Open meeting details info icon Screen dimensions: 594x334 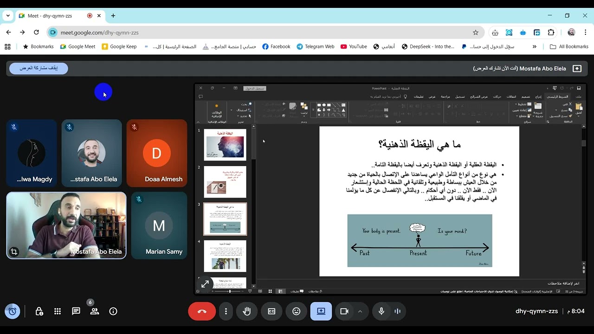point(113,311)
